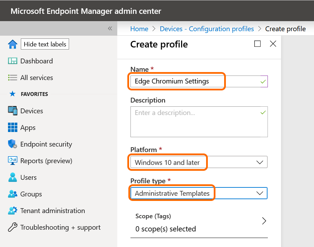The height and width of the screenshot is (247, 314).
Task: Open Devices via its sidebar icon
Action: click(12, 111)
